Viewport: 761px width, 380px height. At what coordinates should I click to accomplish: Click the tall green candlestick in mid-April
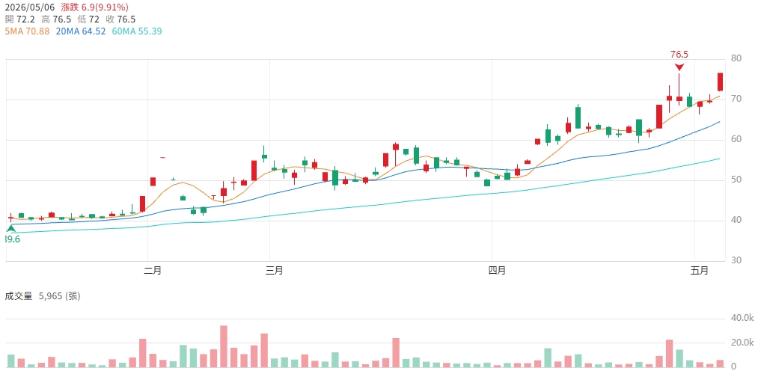578,117
